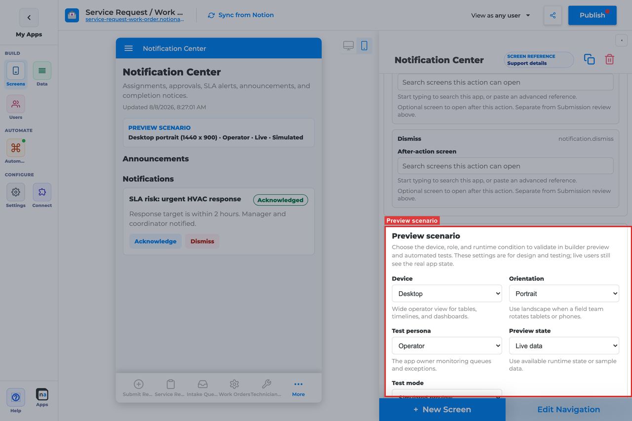Open the service-request-work-order app URL link
632x421 pixels.
click(x=135, y=20)
